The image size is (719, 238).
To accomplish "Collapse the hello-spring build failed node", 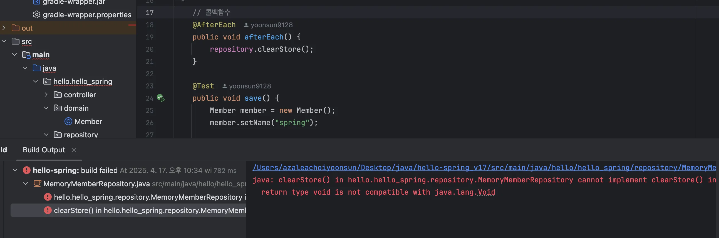I will pos(15,170).
